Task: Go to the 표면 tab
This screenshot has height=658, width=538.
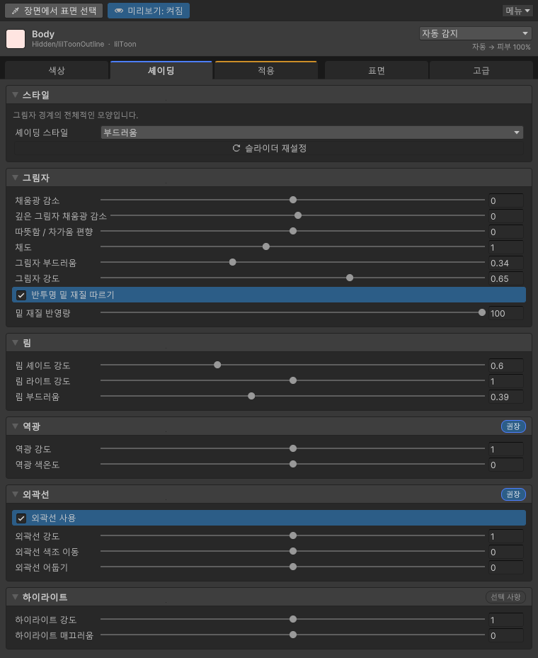Action: (376, 71)
